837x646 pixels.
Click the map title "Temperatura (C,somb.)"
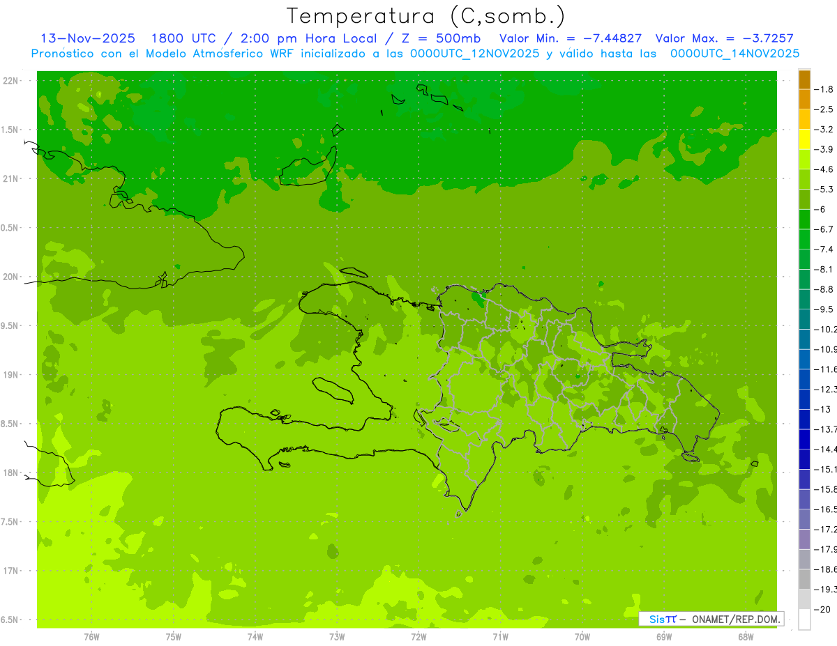[426, 17]
